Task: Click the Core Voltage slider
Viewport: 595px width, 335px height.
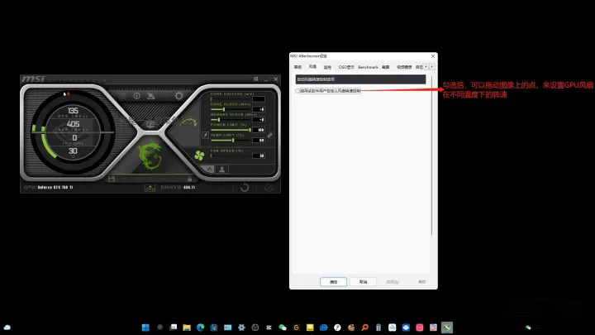Action: (231, 98)
